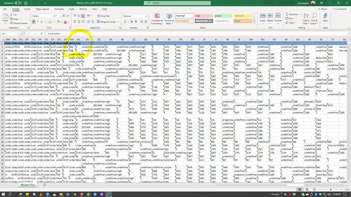The image size is (351, 197).
Task: Cut the selection with the scissors icon
Action: click(x=11, y=15)
